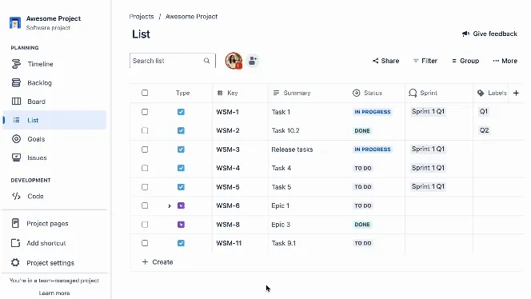Image resolution: width=531 pixels, height=299 pixels.
Task: Open the More menu
Action: (x=505, y=61)
